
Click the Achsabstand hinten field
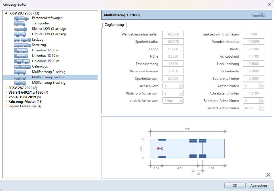(x=254, y=93)
